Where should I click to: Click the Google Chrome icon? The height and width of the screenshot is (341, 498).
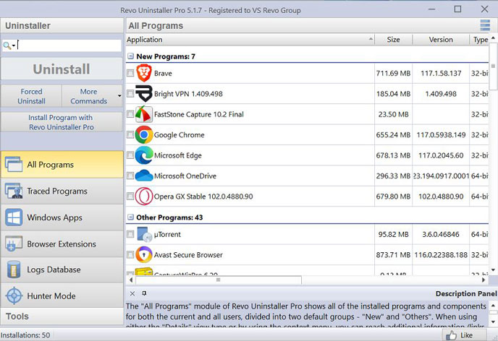(x=144, y=134)
